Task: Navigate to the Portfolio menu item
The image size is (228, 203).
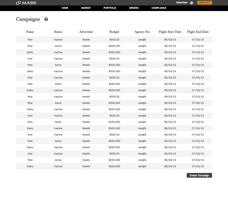Action: pyautogui.click(x=110, y=8)
